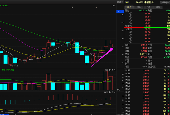The width and height of the screenshot is (170, 115).
Task: Select the 14:58 trade with volume 21
Action: point(147,73)
